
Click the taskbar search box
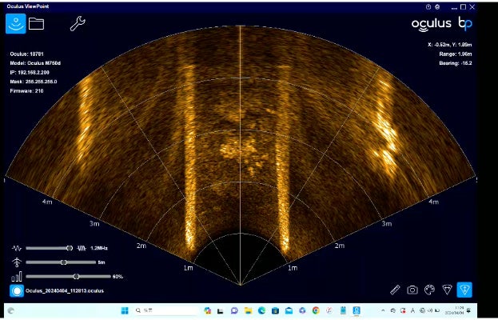coord(167,310)
